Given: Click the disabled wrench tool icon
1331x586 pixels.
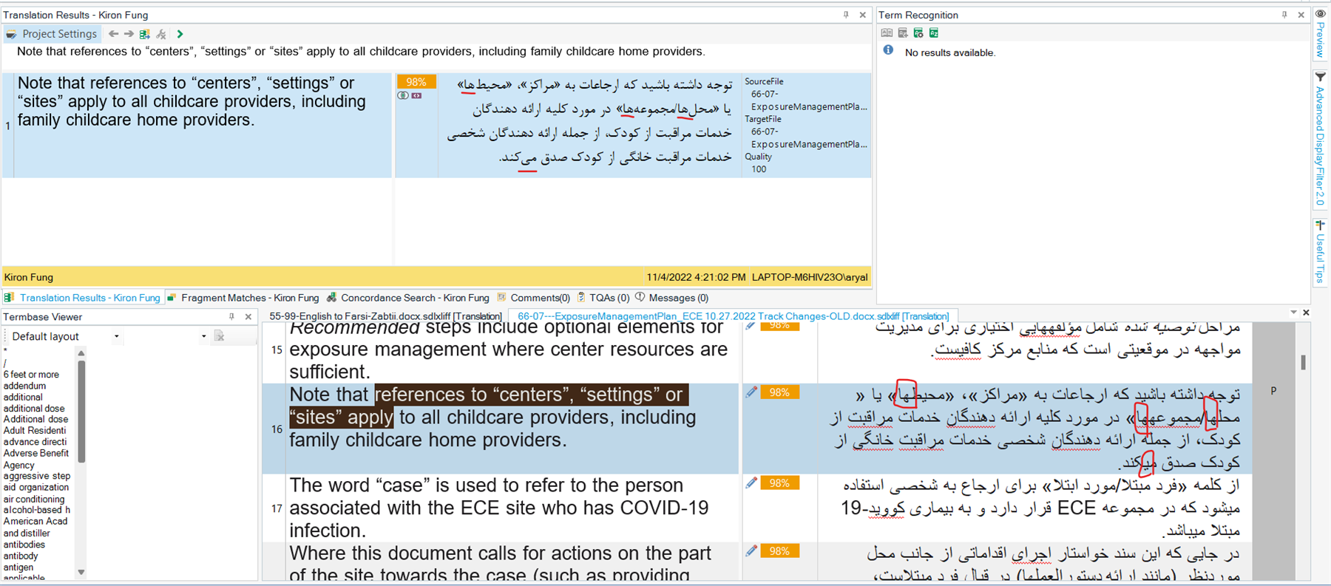Looking at the screenshot, I should tap(161, 34).
